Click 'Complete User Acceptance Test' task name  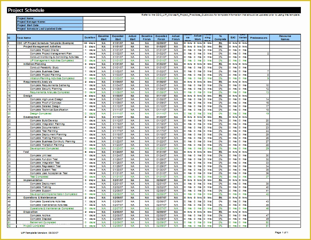tap(49, 173)
